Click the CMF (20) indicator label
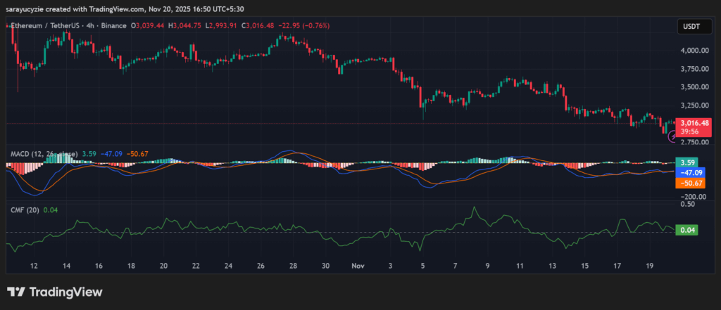Screen dimensions: 721x310 pyautogui.click(x=23, y=209)
